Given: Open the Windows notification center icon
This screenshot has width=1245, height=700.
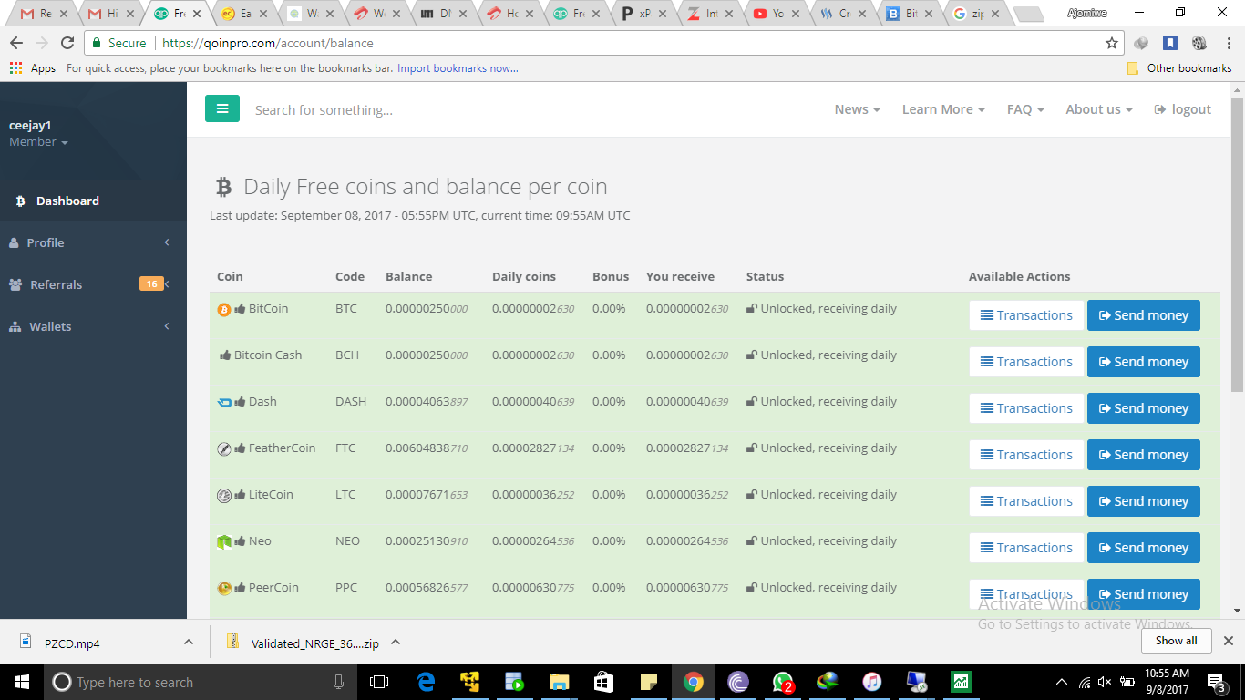Looking at the screenshot, I should click(1216, 682).
